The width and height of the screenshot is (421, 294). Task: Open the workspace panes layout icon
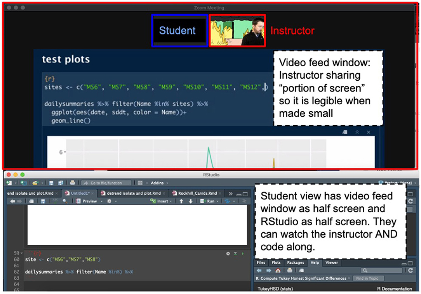140,183
